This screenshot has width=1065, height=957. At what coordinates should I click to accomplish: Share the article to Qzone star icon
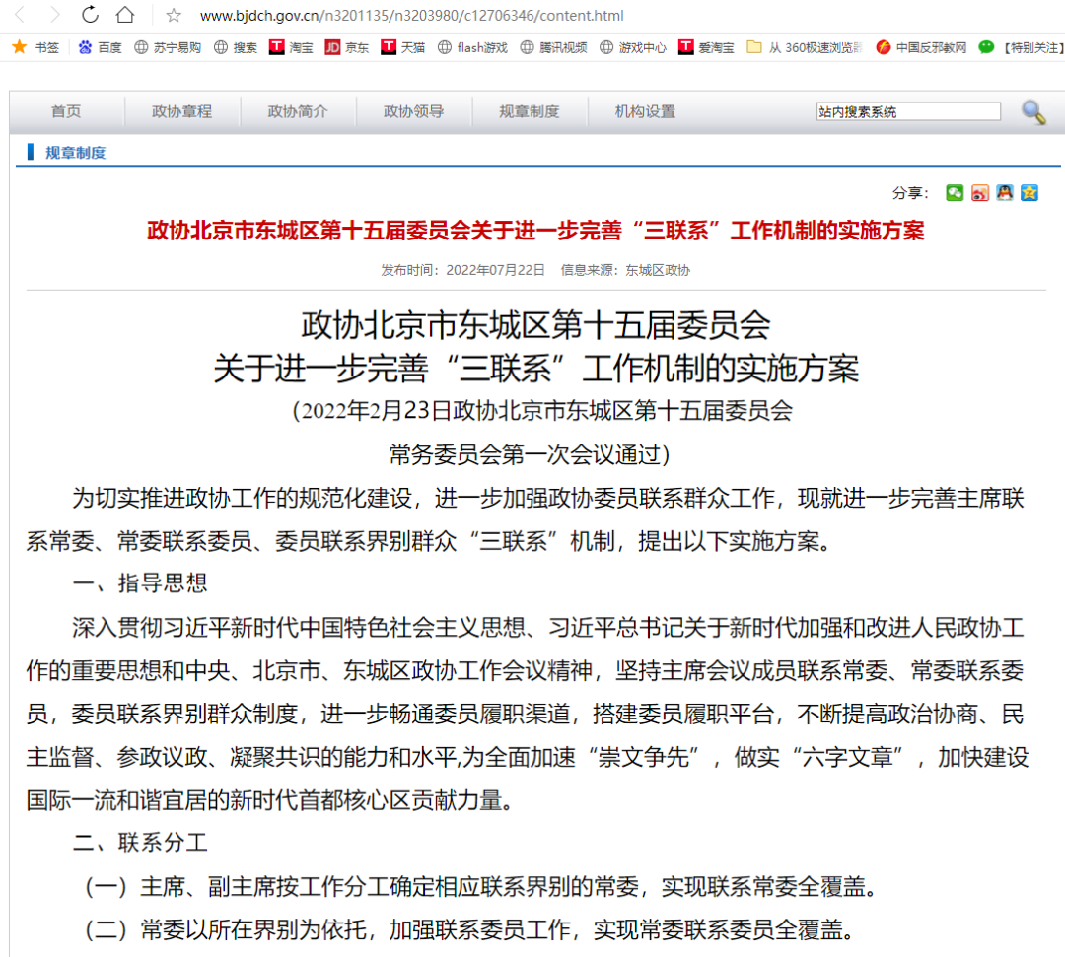(x=1029, y=193)
